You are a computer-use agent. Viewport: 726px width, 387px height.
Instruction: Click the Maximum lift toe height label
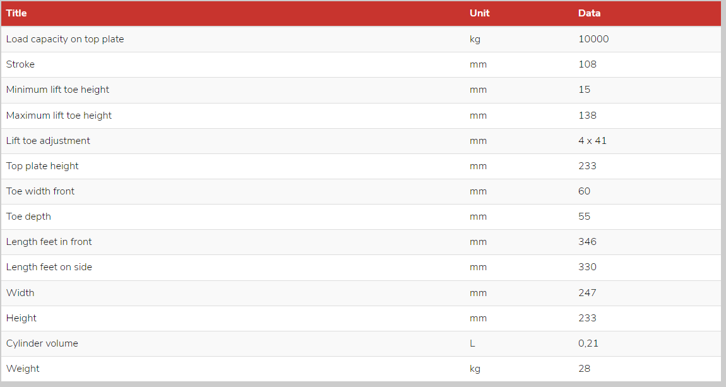tap(59, 116)
